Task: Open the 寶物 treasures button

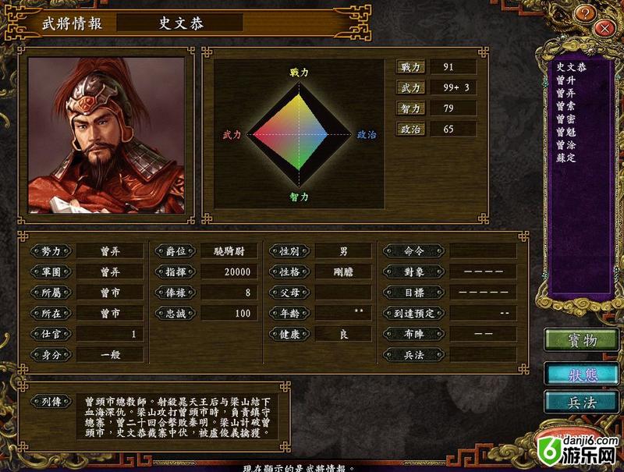Action: pos(581,340)
